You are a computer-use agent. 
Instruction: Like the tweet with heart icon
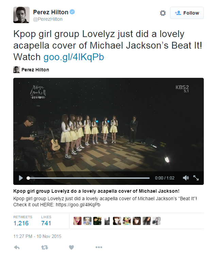(71, 247)
